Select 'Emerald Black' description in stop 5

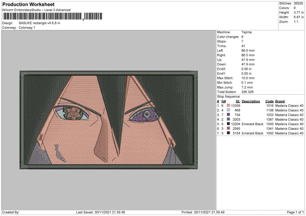point(252,124)
